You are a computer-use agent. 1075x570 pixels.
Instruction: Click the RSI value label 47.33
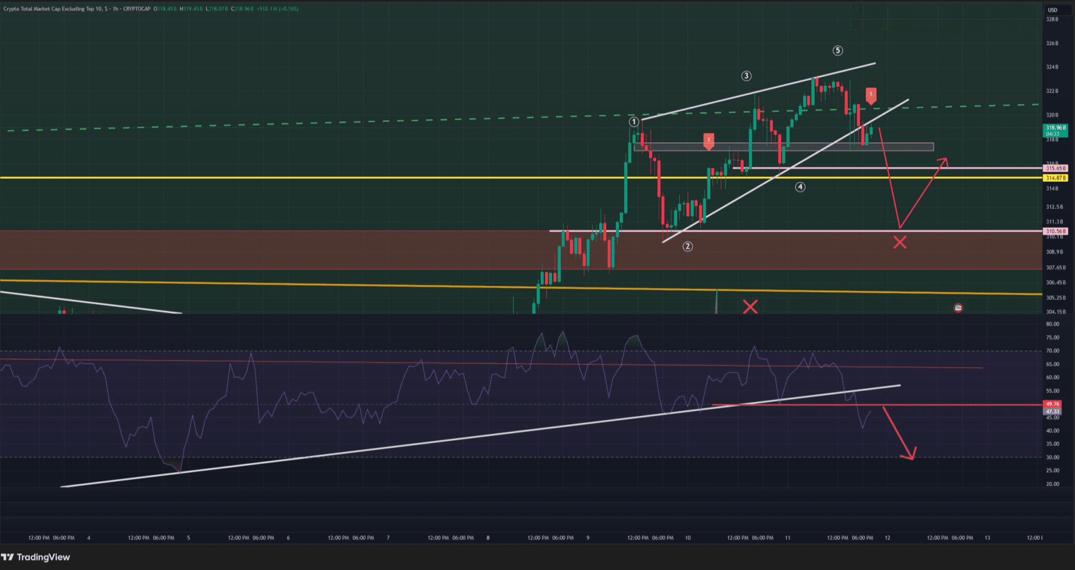point(1052,411)
